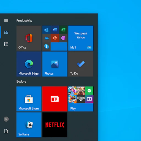The width and height of the screenshot is (141, 141).
Task: Open Dolby app in the Play folder
Action: coord(89,99)
